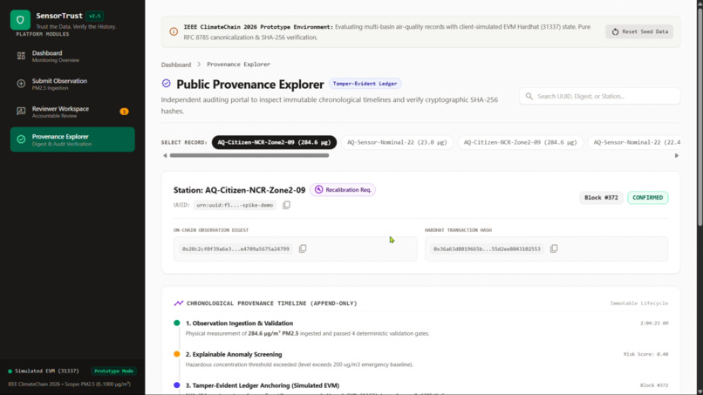Screen dimensions: 703x395
Task: Click 3. Tamper-Evident Ledger Anchoring heading
Action: (x=263, y=385)
